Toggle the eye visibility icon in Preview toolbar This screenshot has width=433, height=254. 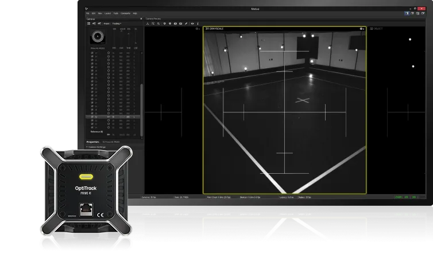click(192, 24)
